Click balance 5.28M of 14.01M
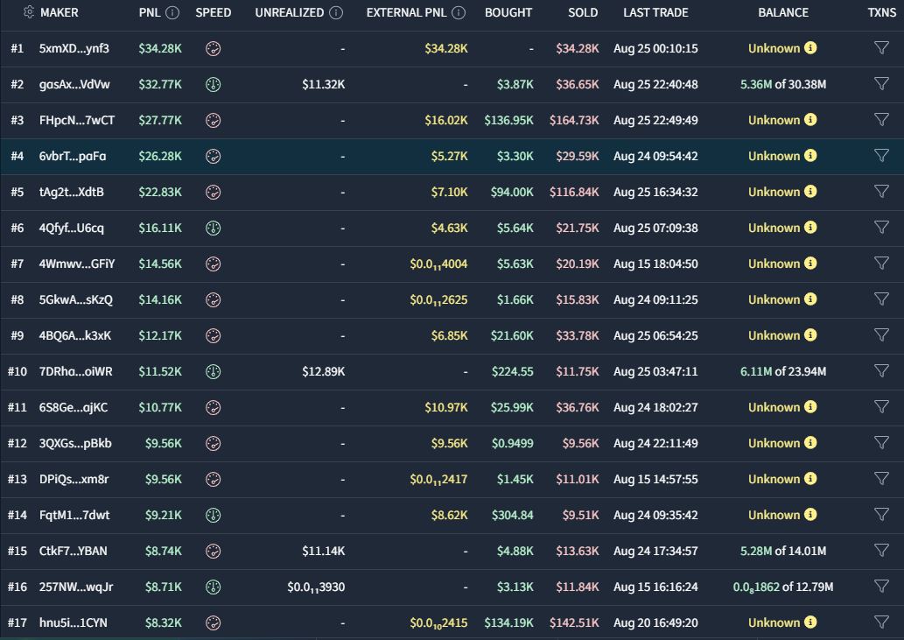 click(x=783, y=551)
